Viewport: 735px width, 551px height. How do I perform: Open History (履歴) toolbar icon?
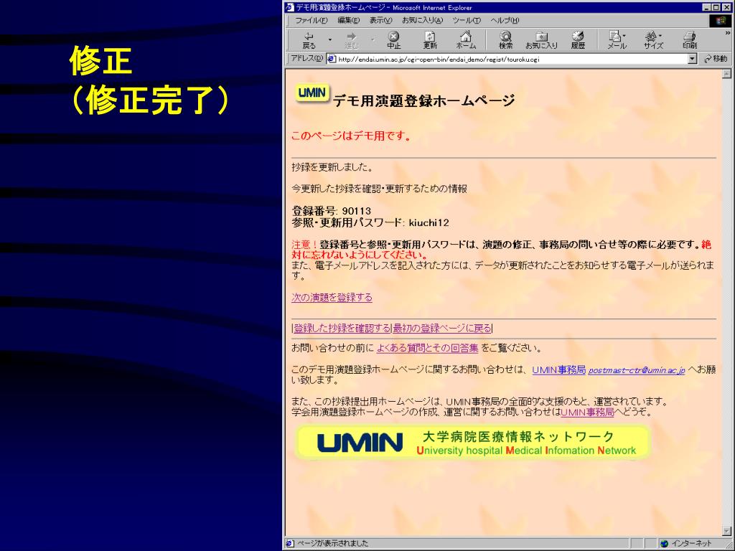(578, 40)
